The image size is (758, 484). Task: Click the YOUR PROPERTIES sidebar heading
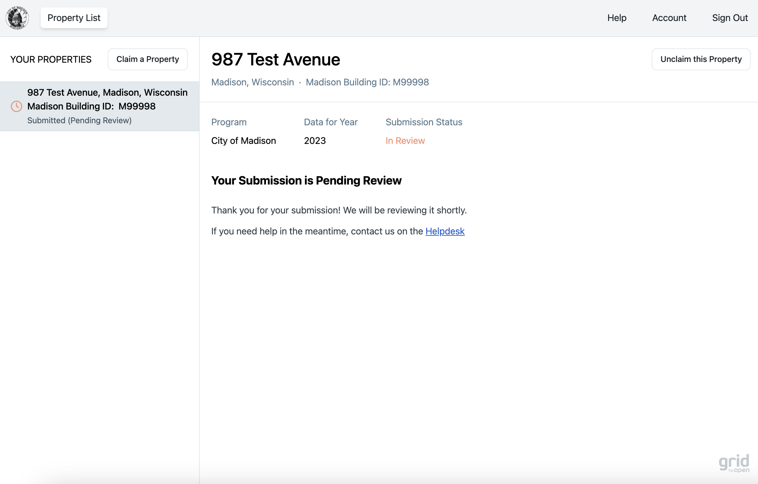(x=51, y=60)
